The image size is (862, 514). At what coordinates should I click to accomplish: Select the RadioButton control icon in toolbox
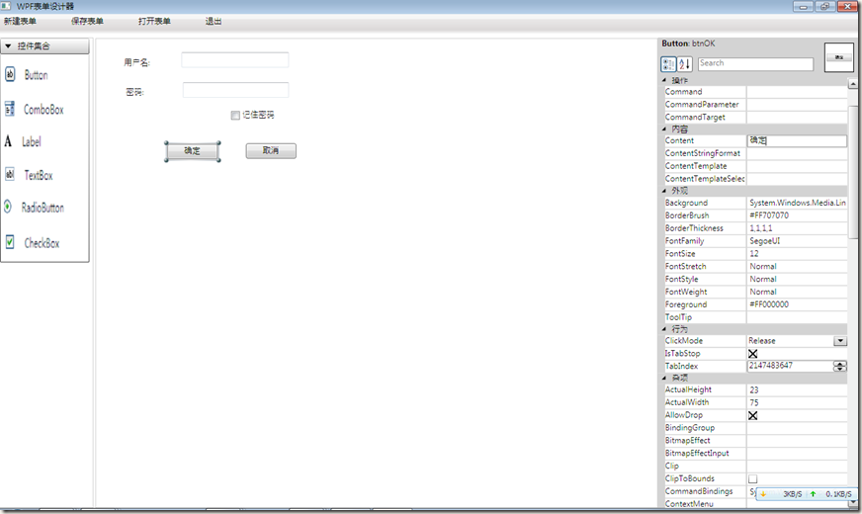pyautogui.click(x=8, y=207)
